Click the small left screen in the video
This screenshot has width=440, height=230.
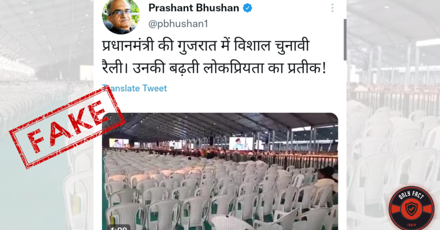(119, 143)
